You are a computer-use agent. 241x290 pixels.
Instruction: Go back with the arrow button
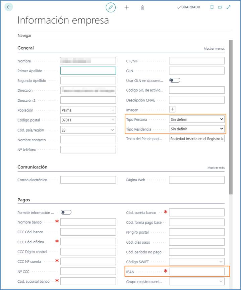pos(9,7)
